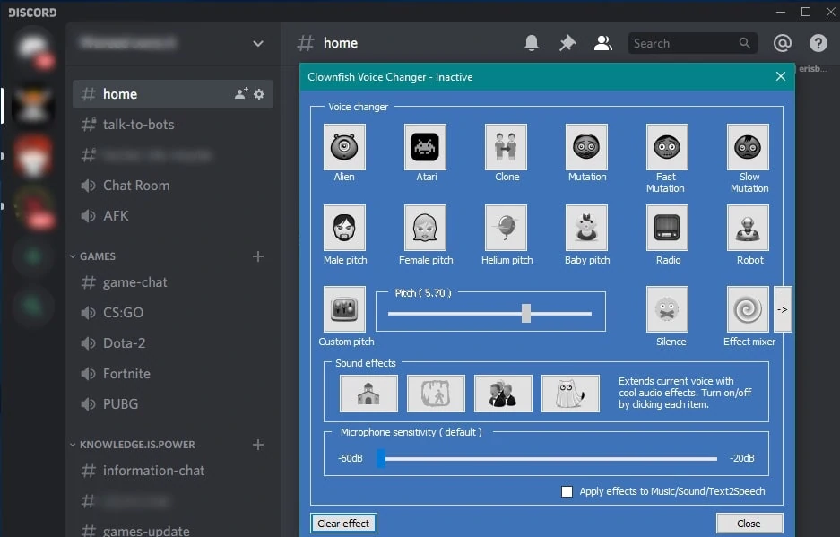The width and height of the screenshot is (840, 537).
Task: Adjust the Pitch slider handle
Action: click(526, 314)
